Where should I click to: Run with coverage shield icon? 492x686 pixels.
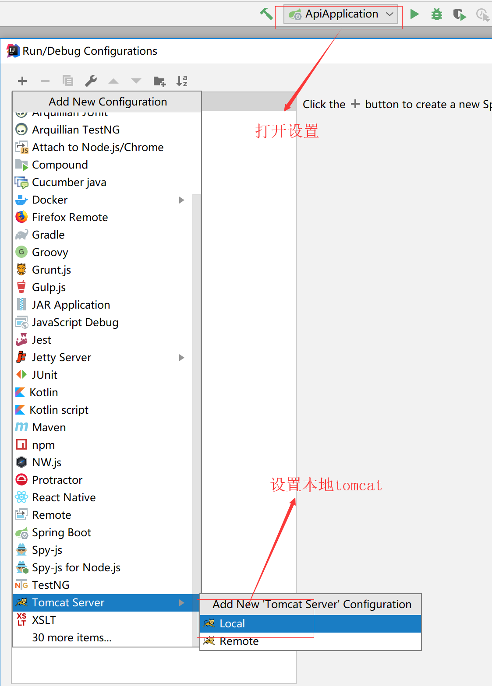coord(459,14)
